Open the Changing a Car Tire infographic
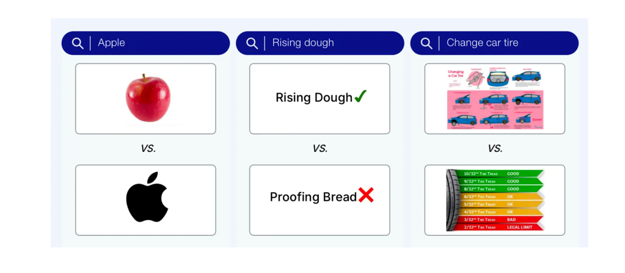This screenshot has width=625, height=273. [x=495, y=99]
